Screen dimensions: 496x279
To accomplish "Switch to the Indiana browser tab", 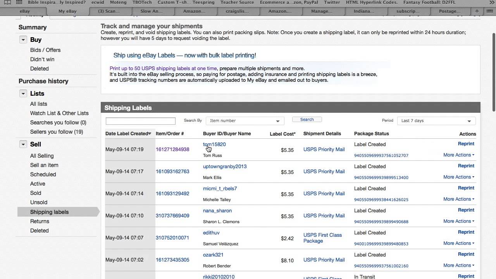I will point(364,11).
